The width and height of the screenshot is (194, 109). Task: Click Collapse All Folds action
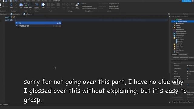(x=114, y=9)
